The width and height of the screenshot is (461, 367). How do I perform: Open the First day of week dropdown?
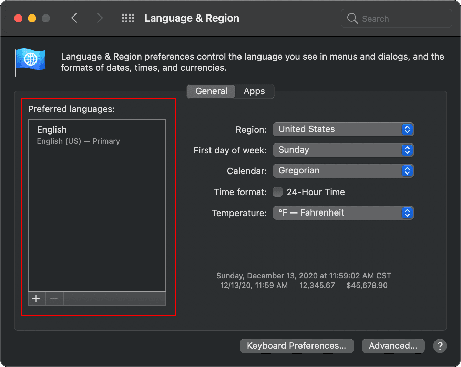(x=343, y=150)
